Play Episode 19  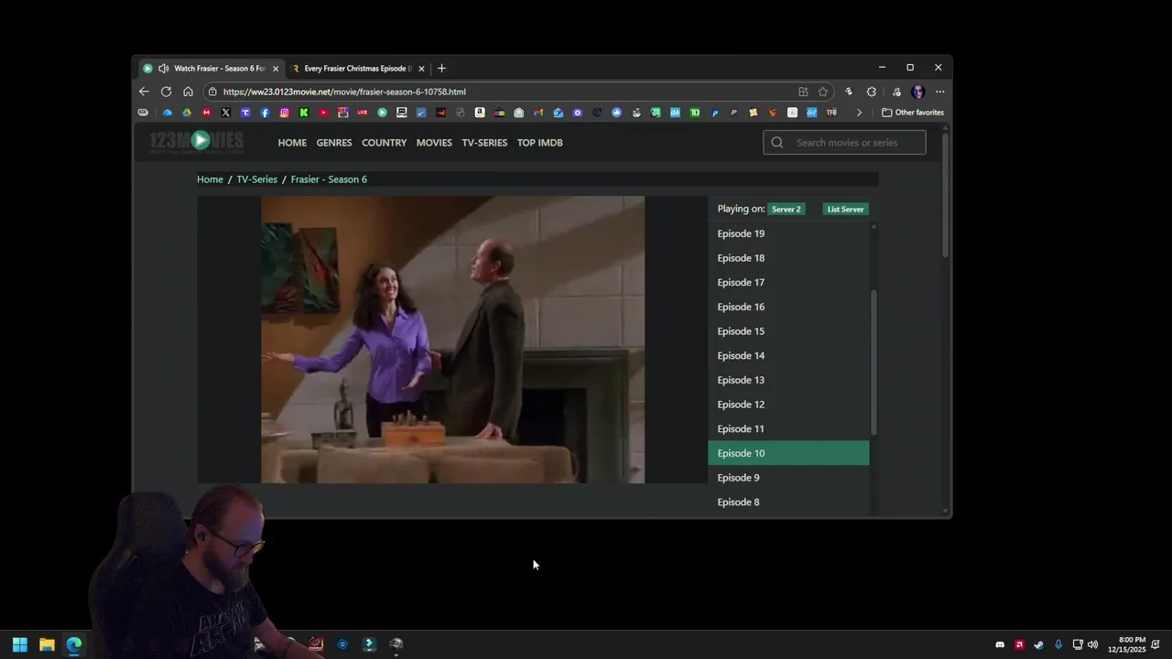[x=788, y=233]
